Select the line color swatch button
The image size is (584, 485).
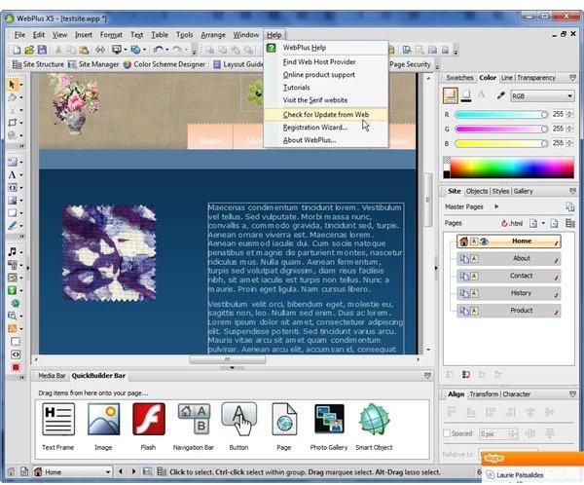pyautogui.click(x=466, y=95)
